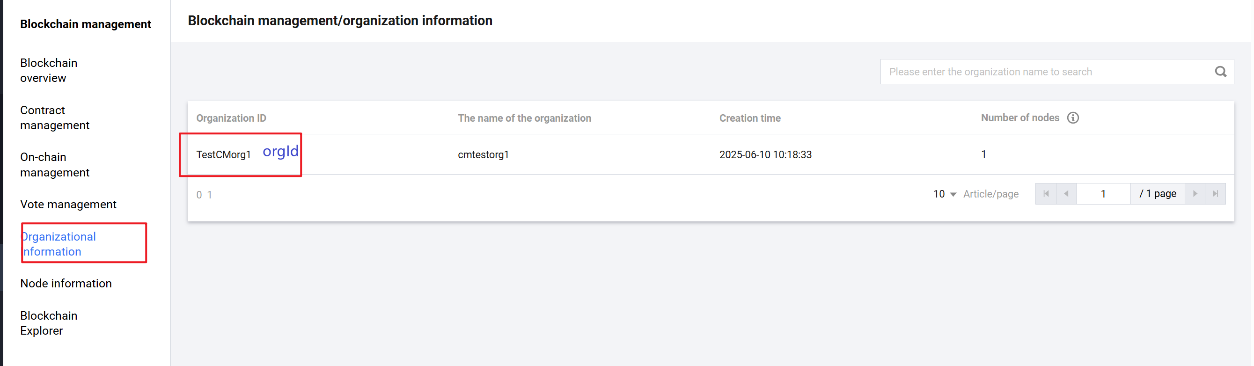Open Blockchain Explorer from sidebar

pos(49,322)
